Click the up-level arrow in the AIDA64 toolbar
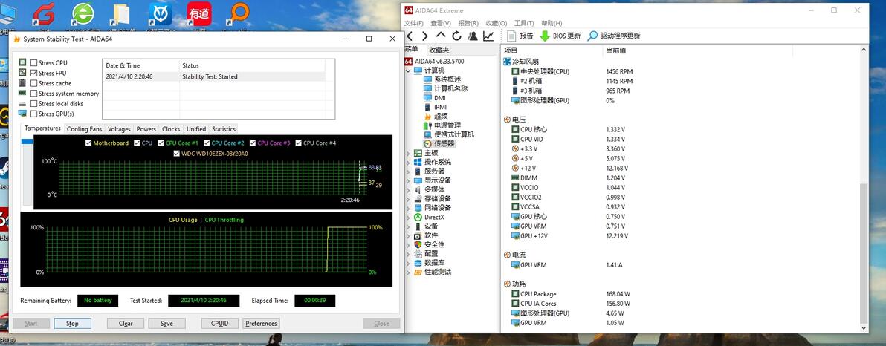886x346 pixels. pyautogui.click(x=441, y=36)
